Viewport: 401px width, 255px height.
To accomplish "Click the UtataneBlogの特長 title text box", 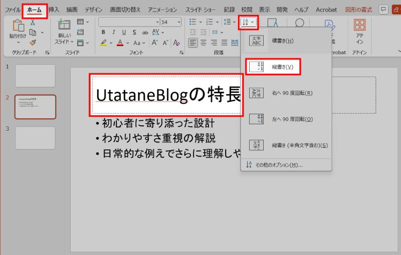I will point(168,95).
